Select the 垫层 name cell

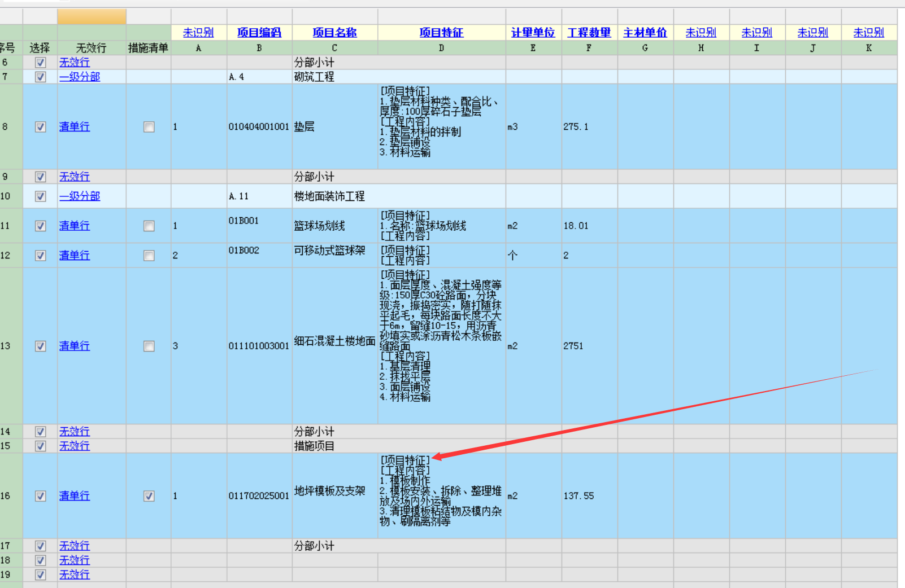pyautogui.click(x=334, y=127)
